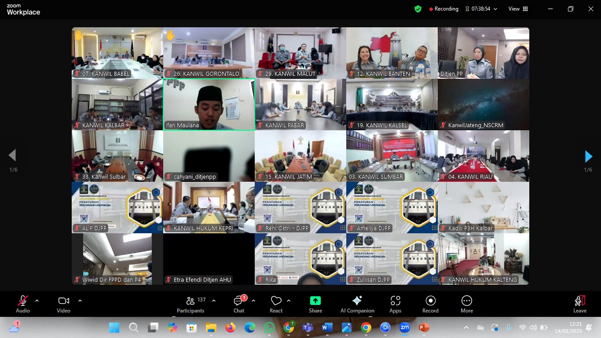Image resolution: width=601 pixels, height=338 pixels.
Task: Click the green Share screen icon
Action: (315, 301)
